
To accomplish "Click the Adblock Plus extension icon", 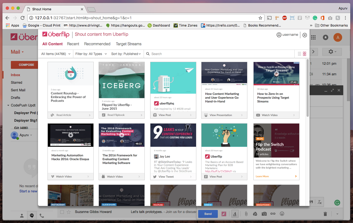I will (x=284, y=18).
